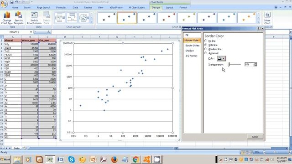Open the Insert ribbon tab
Viewport: 292px width, 164px height.
click(x=27, y=8)
